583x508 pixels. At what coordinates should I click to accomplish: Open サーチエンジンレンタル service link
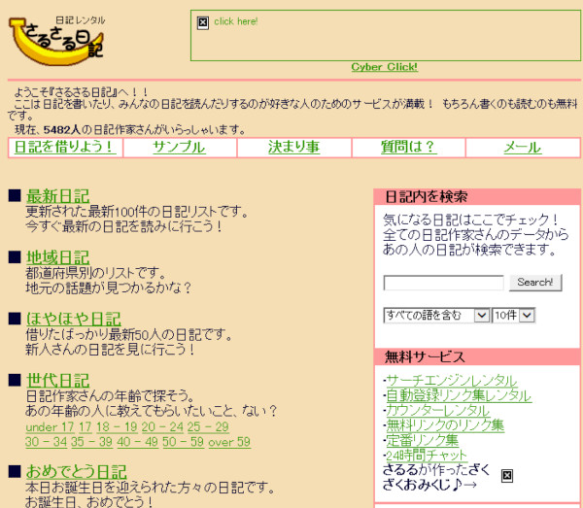pyautogui.click(x=451, y=380)
